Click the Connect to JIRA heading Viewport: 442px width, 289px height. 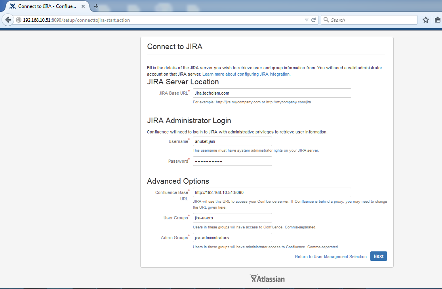tap(175, 46)
